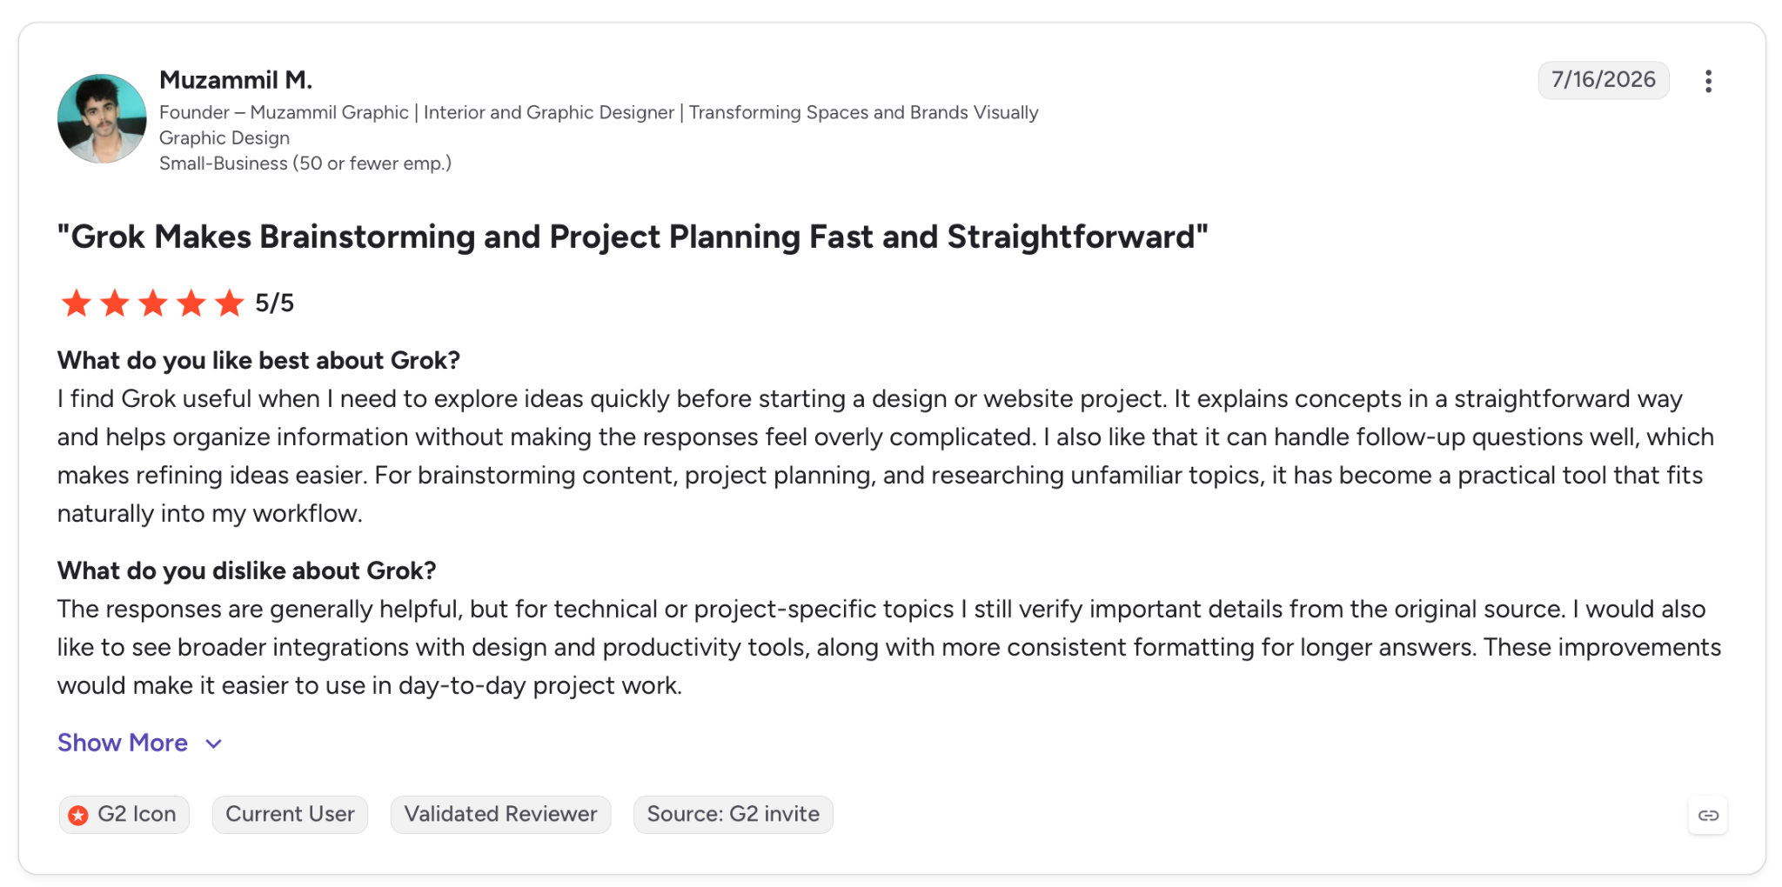Image resolution: width=1782 pixels, height=887 pixels.
Task: Click the Small-Business company size line
Action: [305, 163]
